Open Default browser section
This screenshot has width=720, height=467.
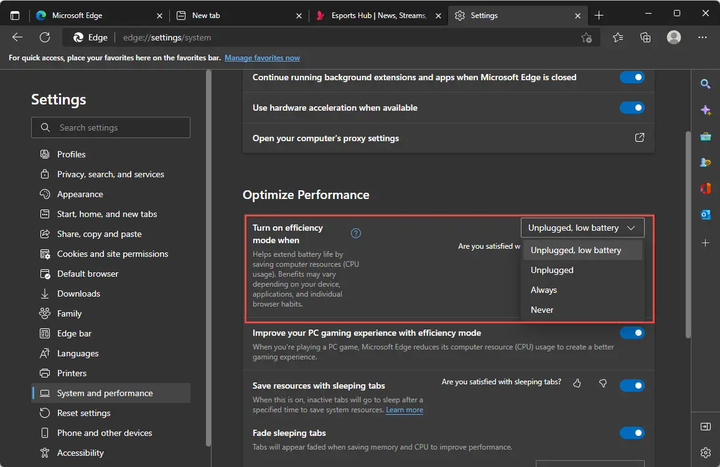tap(111, 274)
